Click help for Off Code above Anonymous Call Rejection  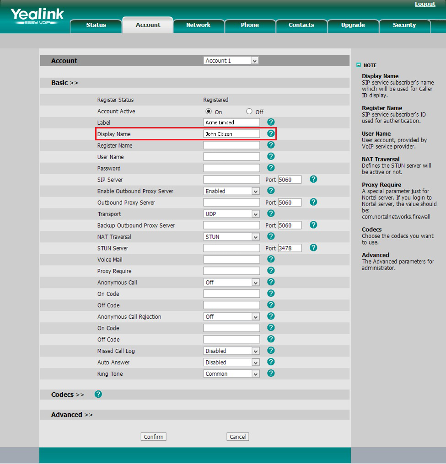271,305
